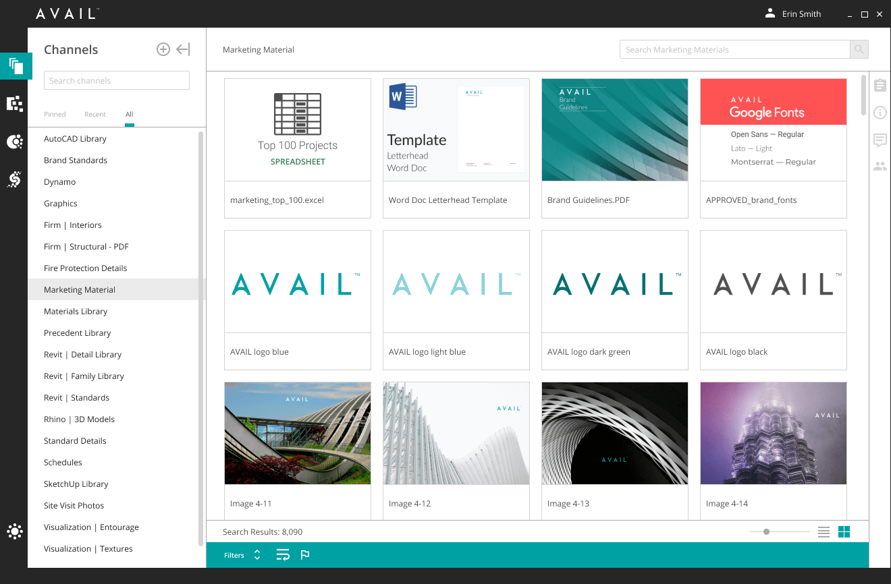
Task: Collapse the Channels panel arrow icon
Action: pos(183,49)
